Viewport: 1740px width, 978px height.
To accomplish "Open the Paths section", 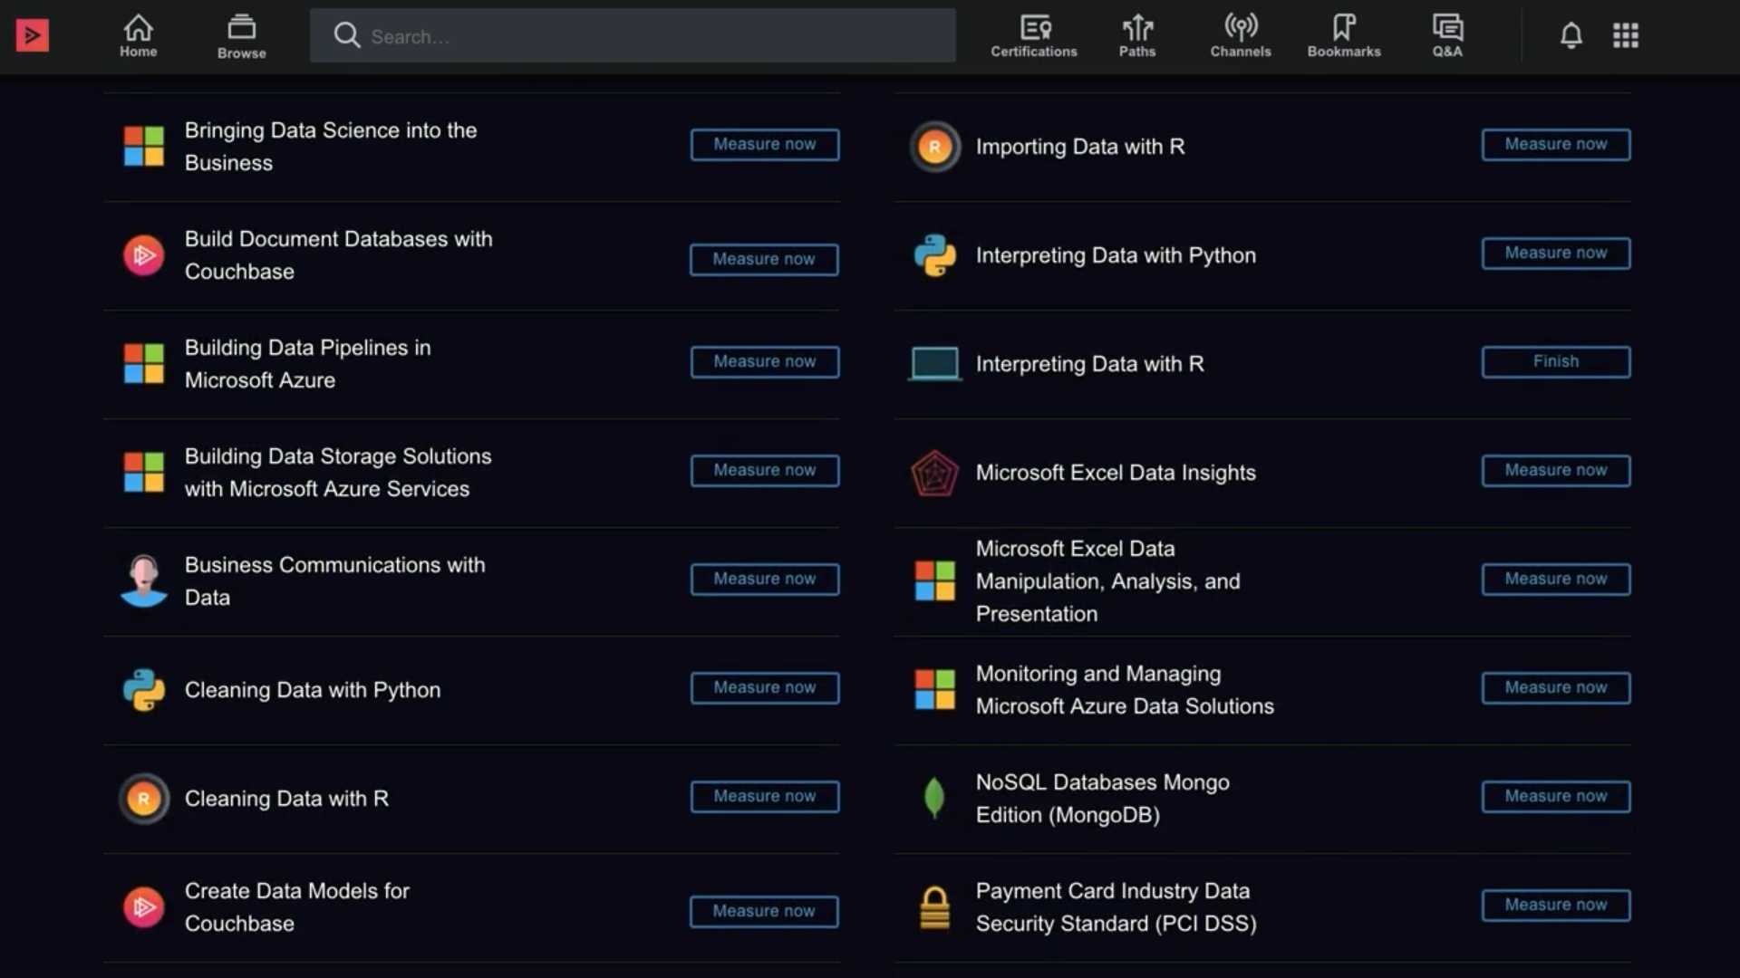I will (1137, 36).
